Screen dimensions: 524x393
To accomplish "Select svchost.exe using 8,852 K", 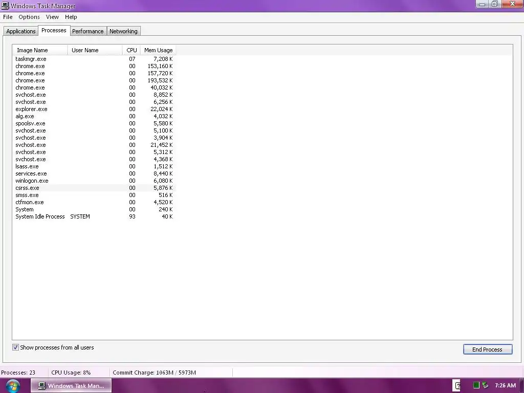I will coord(94,95).
